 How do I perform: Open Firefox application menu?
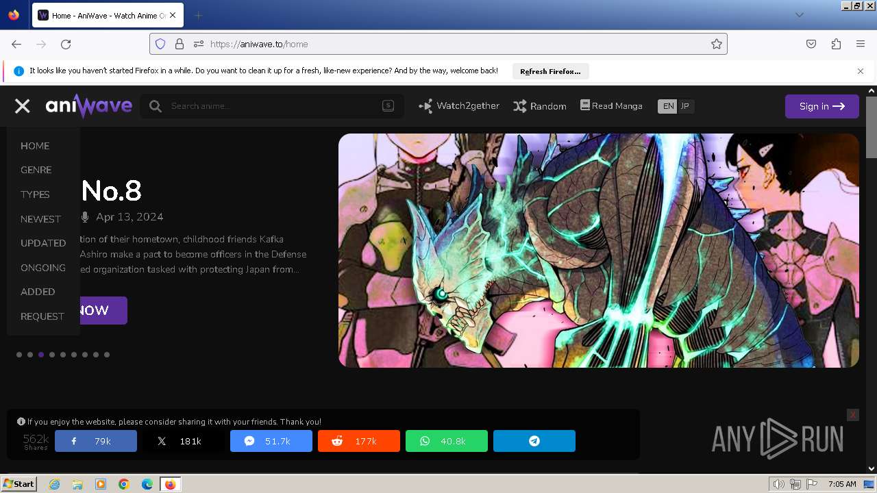click(x=861, y=44)
